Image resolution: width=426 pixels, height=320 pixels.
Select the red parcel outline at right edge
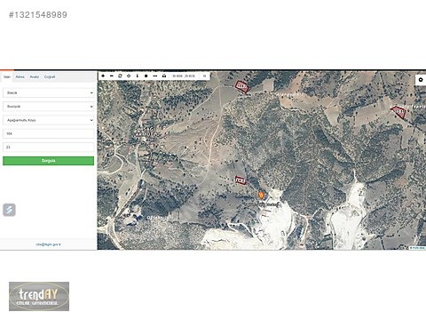(398, 112)
